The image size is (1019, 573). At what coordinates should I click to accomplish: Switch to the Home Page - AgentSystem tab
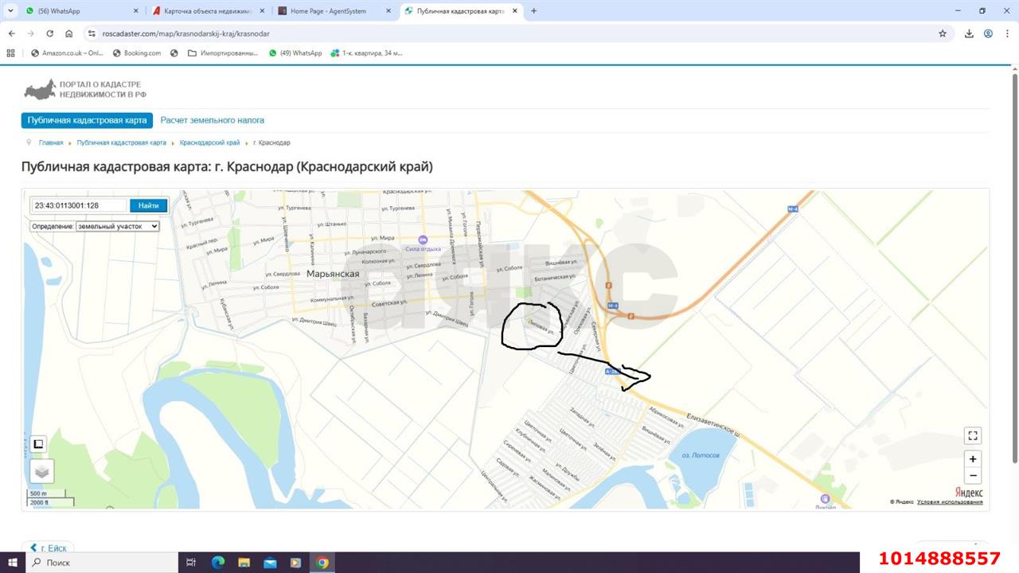[x=328, y=11]
